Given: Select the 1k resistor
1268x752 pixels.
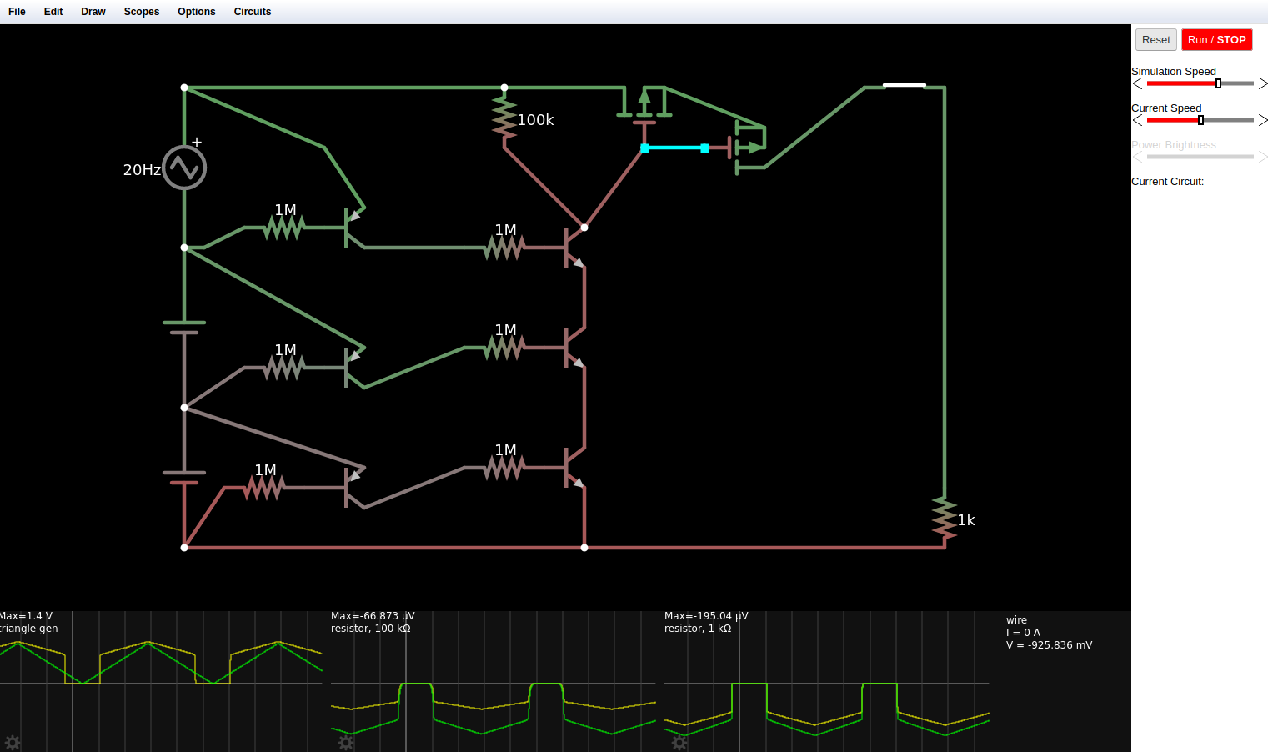Looking at the screenshot, I should (x=945, y=519).
